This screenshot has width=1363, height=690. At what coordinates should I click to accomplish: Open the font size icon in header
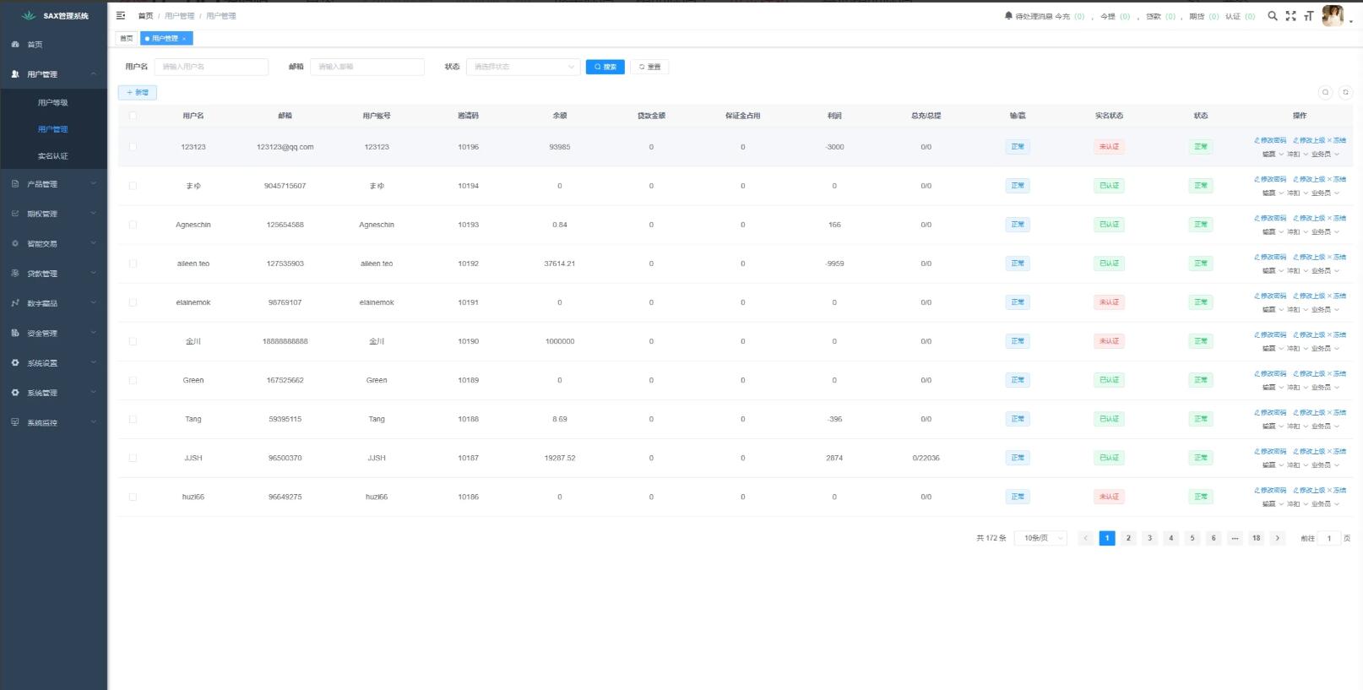pyautogui.click(x=1308, y=16)
